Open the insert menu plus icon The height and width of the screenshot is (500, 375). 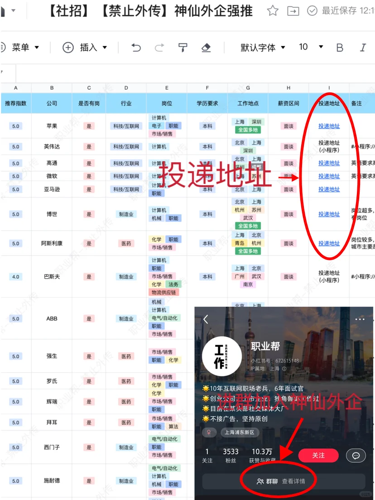[x=67, y=47]
